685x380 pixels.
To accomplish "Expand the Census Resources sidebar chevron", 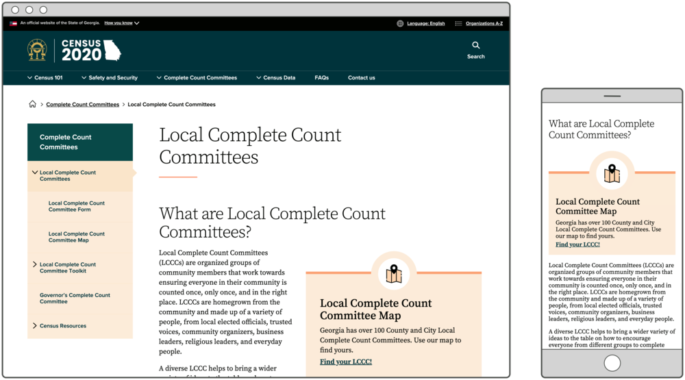I will [x=35, y=326].
